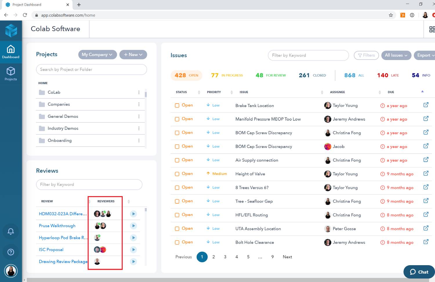Open the Projects cube icon in sidebar
The height and width of the screenshot is (282, 435).
(x=11, y=74)
